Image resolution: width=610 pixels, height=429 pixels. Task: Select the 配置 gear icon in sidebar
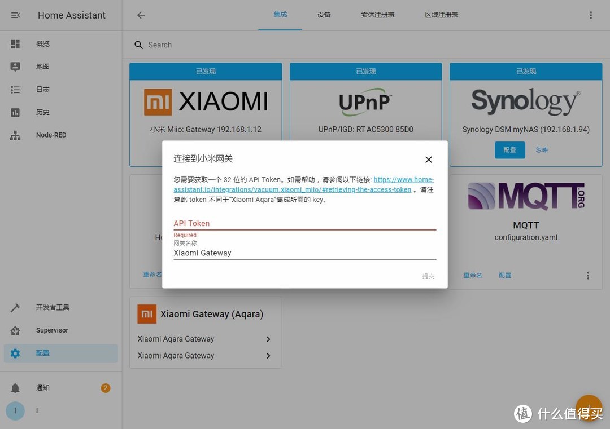coord(15,353)
